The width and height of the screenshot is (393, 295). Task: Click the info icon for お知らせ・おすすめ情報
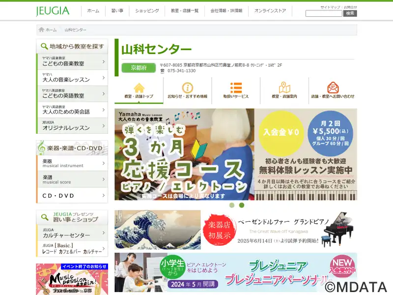pos(188,88)
